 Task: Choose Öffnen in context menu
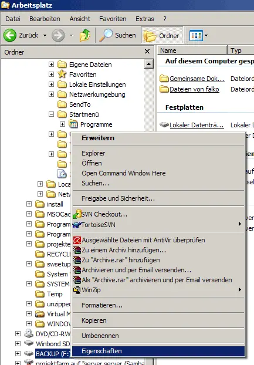(158, 163)
